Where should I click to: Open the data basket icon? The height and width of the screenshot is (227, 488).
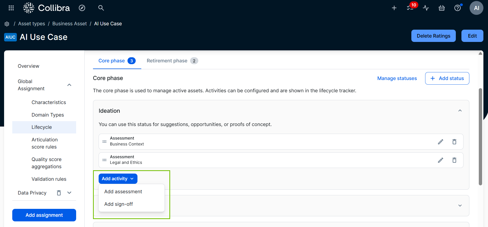pos(441,8)
